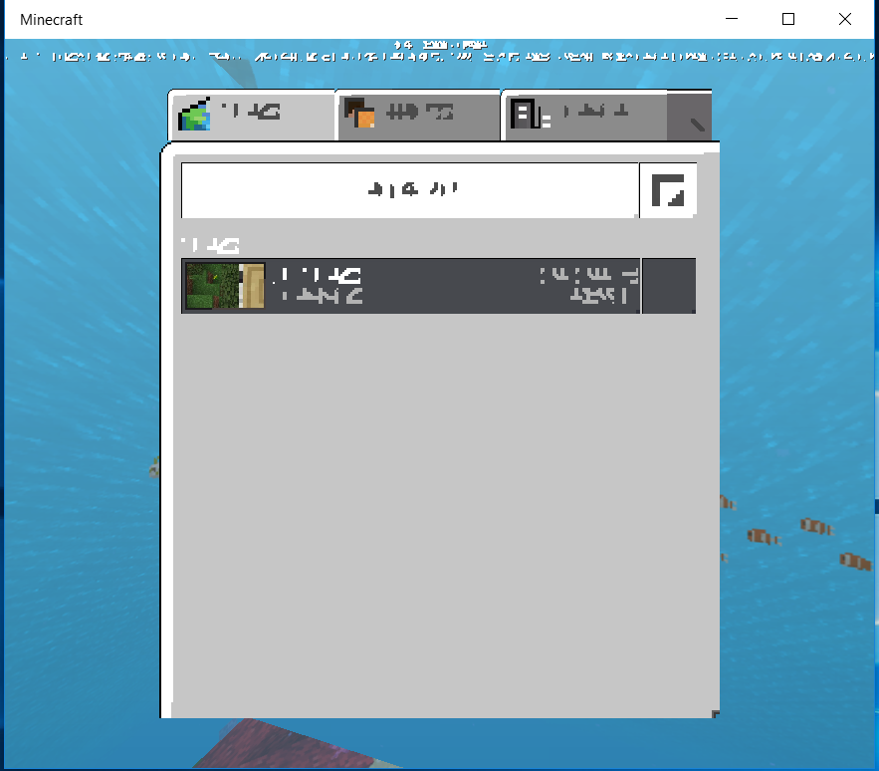Open the Friends tab with two faces icon

pyautogui.click(x=418, y=115)
